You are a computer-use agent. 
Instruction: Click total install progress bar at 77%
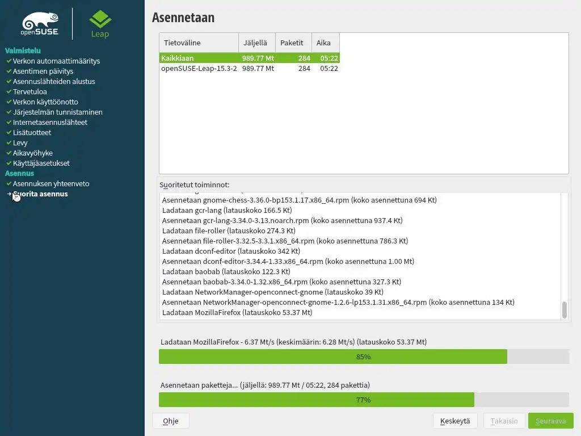364,400
